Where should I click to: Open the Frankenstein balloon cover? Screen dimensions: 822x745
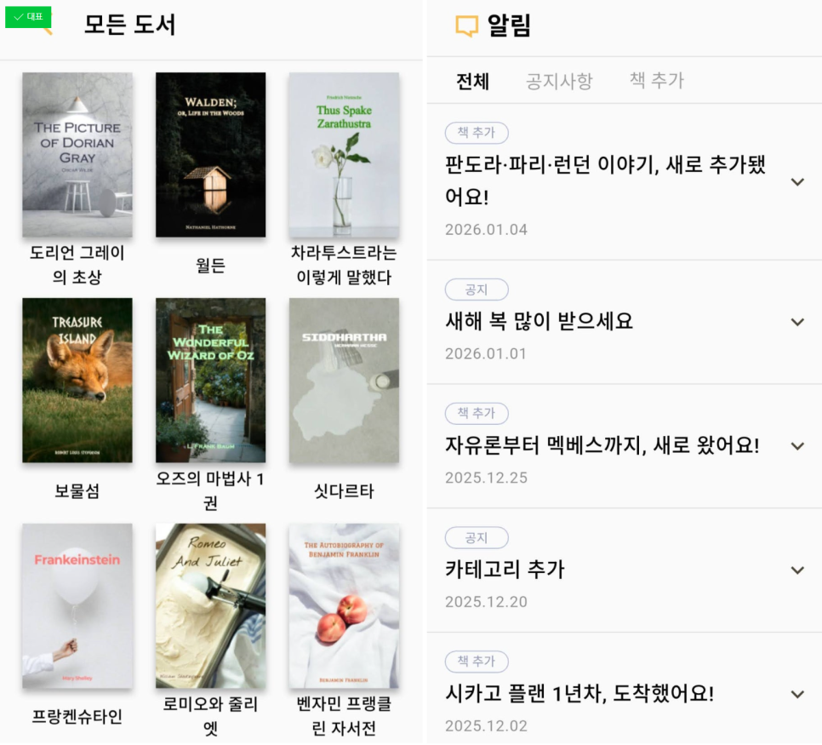(77, 606)
